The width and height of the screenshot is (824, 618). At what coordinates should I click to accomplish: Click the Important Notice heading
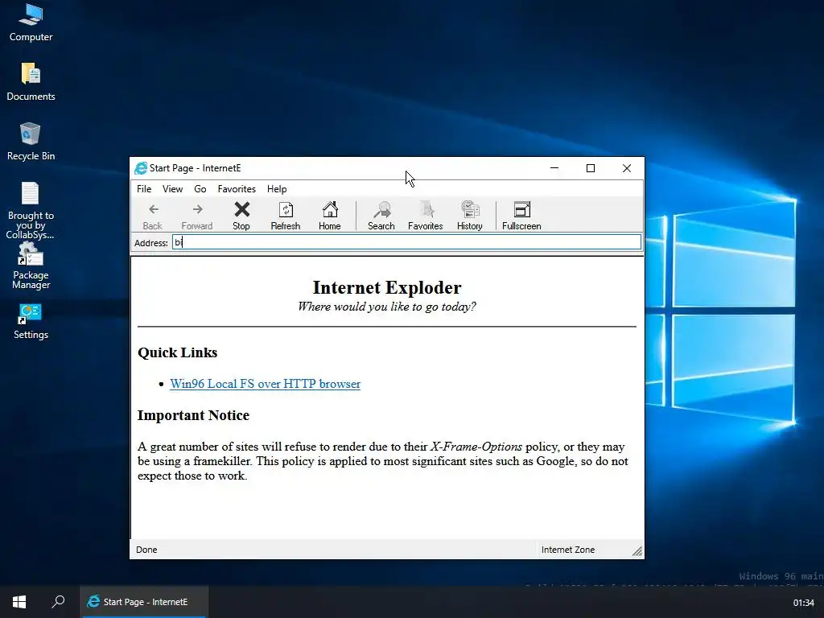(x=193, y=416)
